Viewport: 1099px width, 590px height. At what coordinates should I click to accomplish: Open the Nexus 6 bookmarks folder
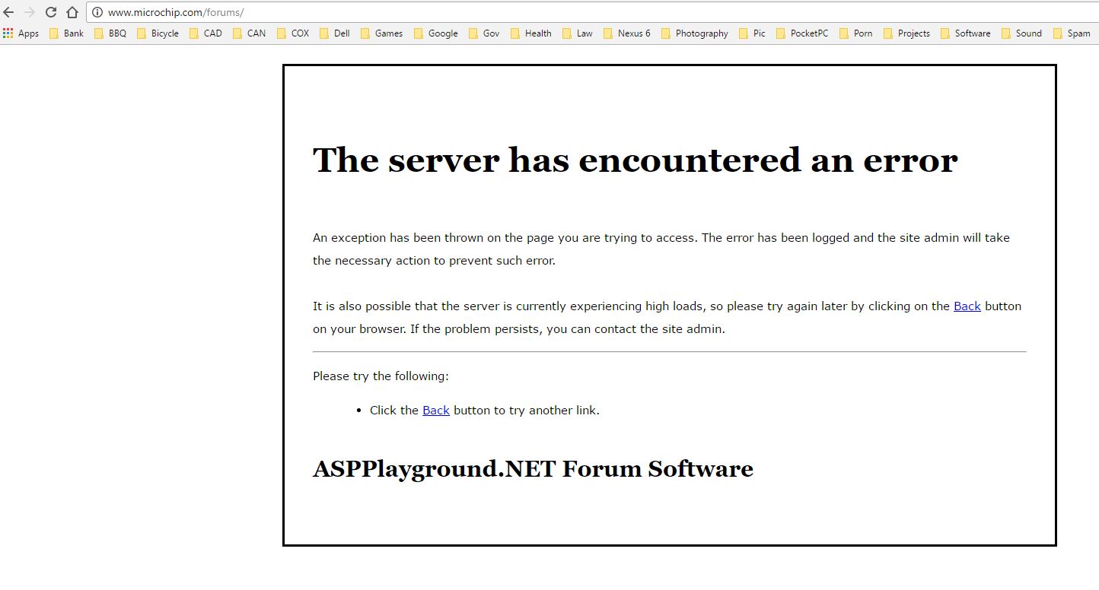(629, 33)
